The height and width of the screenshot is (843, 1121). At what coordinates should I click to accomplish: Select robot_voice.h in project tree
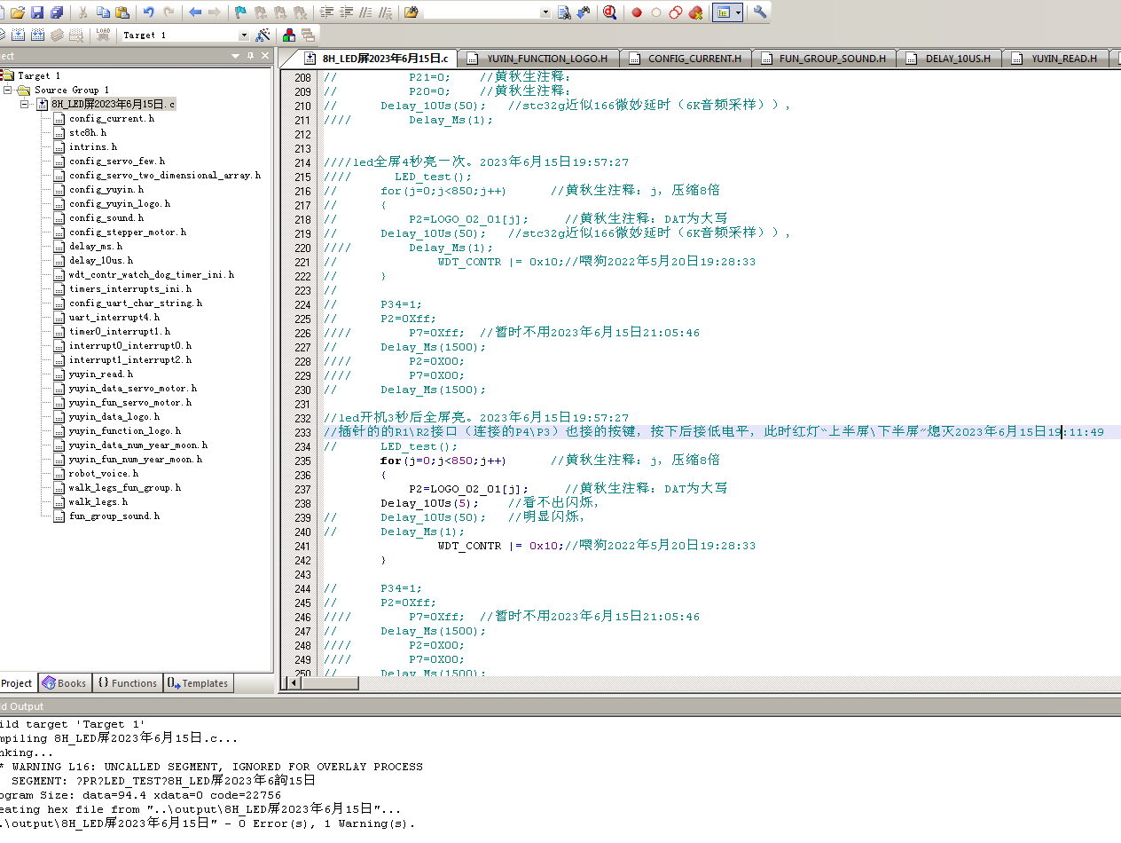[x=104, y=473]
